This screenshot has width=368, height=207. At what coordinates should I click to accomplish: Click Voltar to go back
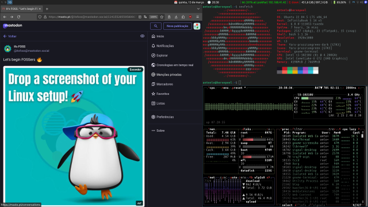[10, 36]
